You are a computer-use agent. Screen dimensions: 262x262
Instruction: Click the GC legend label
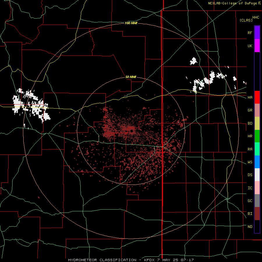tap(250, 201)
